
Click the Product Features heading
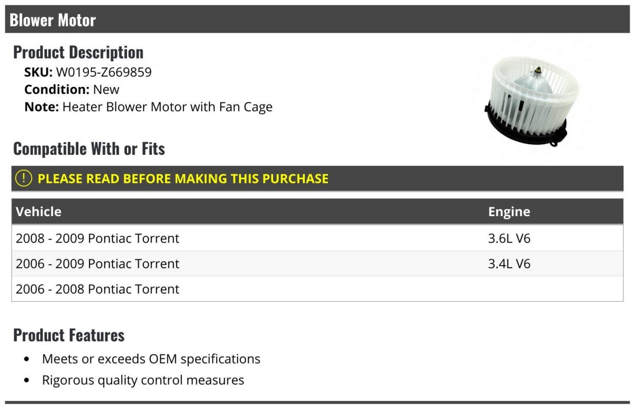pos(69,335)
